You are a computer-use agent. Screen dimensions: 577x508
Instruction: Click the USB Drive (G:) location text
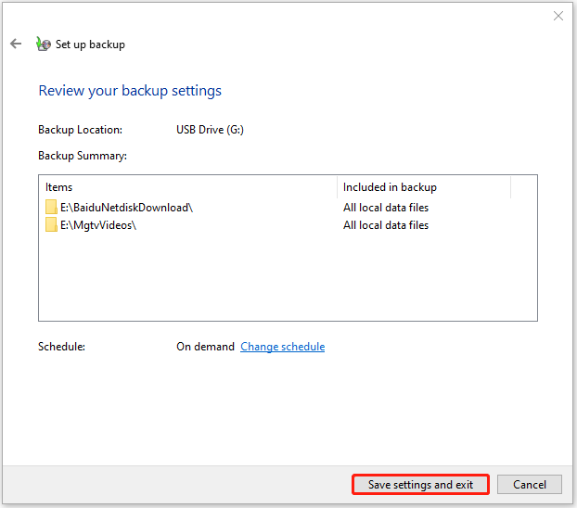click(211, 130)
